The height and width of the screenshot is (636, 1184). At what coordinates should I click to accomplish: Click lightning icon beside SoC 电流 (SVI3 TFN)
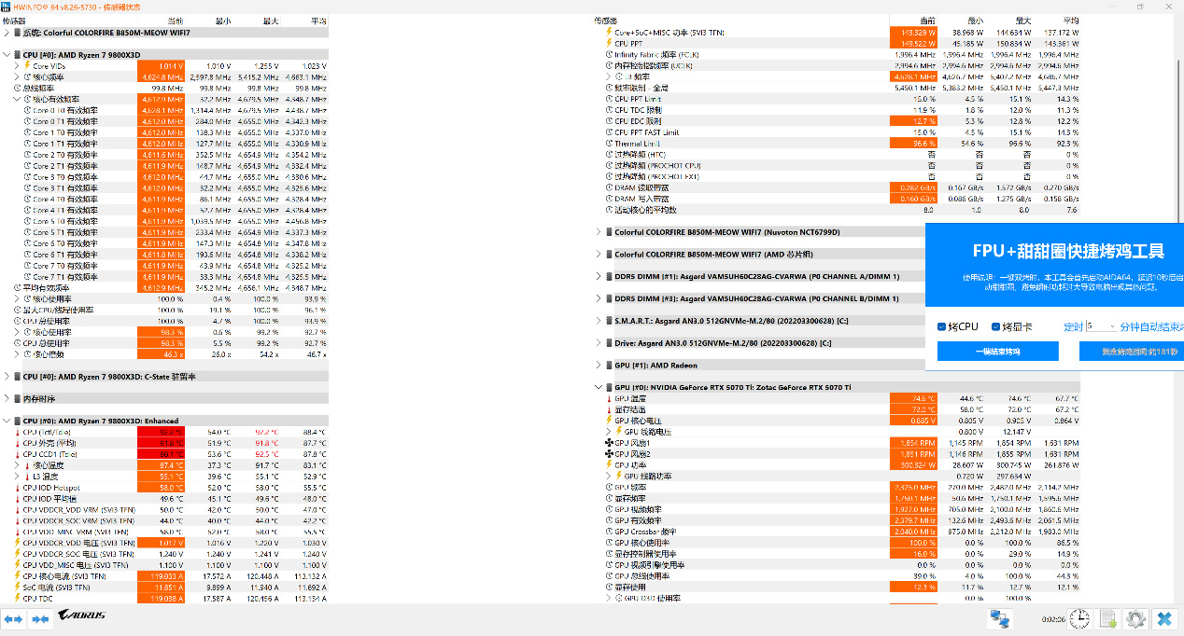[17, 588]
